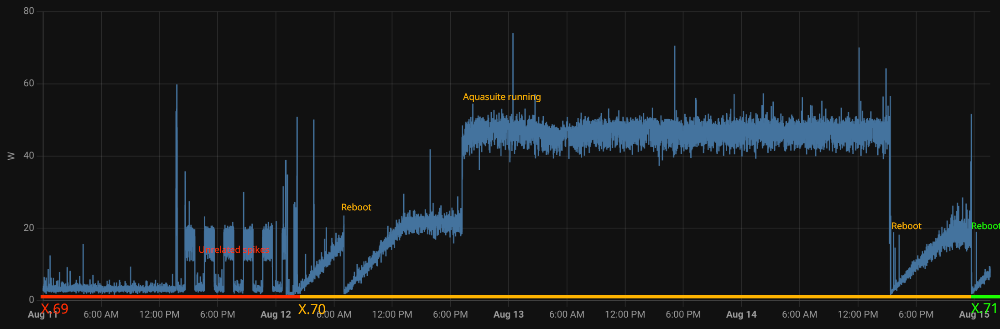Click the orange Reboot label beside green Reboot
The width and height of the screenshot is (1000, 329).
pos(906,226)
